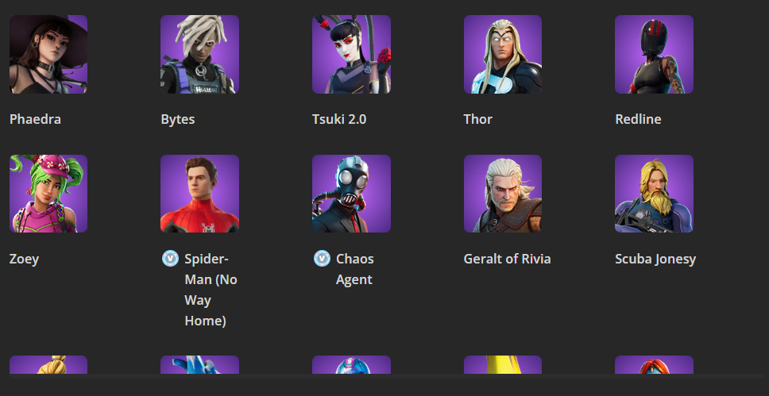Image resolution: width=769 pixels, height=396 pixels.
Task: Click the Geralt of Rivia portrait
Action: [503, 194]
